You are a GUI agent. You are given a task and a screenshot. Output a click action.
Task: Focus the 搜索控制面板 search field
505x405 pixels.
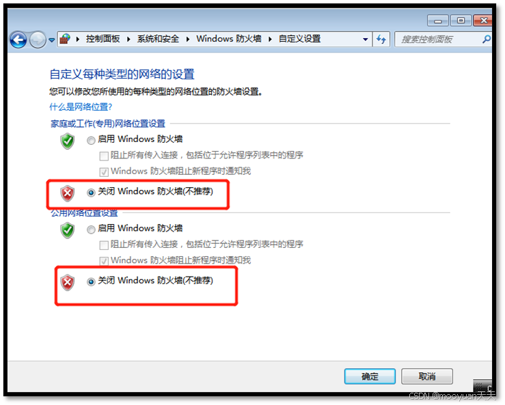tap(439, 40)
